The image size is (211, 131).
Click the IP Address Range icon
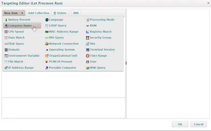pos(6,68)
